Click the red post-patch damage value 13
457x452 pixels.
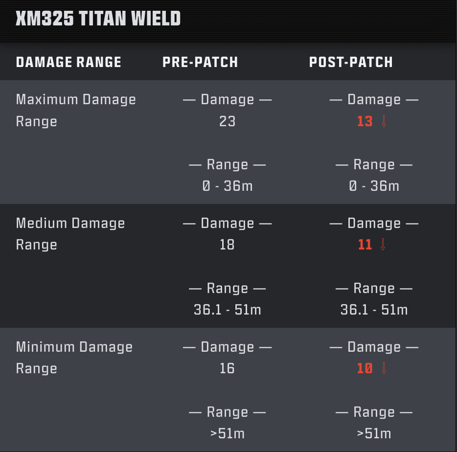click(365, 121)
